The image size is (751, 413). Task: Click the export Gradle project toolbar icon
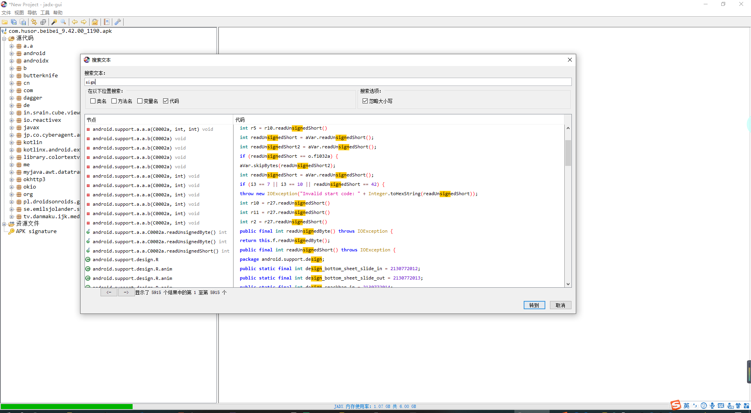point(23,22)
